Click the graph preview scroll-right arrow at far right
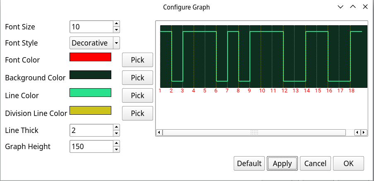 364,132
